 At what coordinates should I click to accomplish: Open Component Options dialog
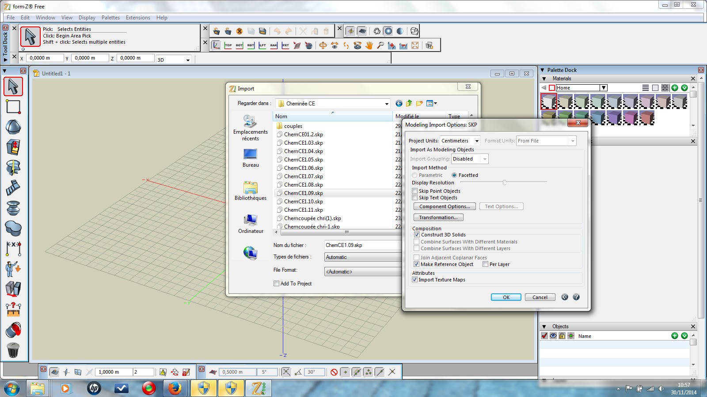click(445, 206)
